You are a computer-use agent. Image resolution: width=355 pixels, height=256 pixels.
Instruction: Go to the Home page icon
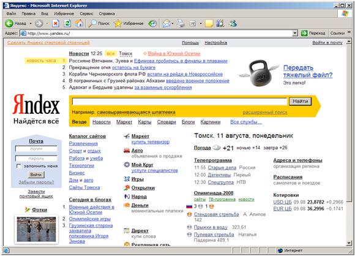pos(79,23)
